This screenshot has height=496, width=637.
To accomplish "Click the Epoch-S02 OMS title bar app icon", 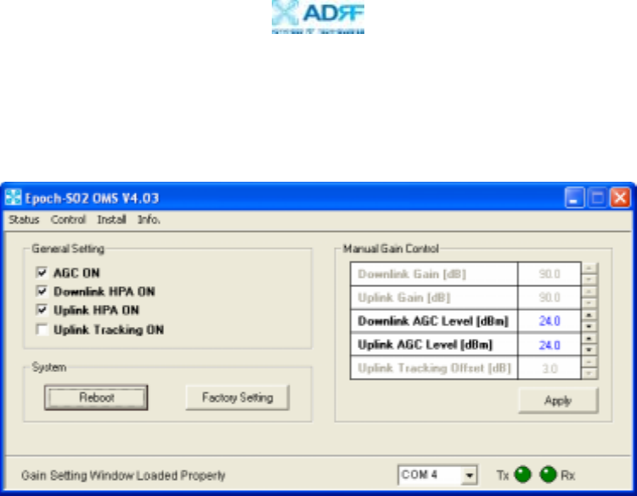I will pos(13,197).
